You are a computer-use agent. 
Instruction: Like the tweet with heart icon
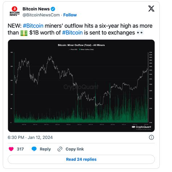pyautogui.click(x=11, y=149)
